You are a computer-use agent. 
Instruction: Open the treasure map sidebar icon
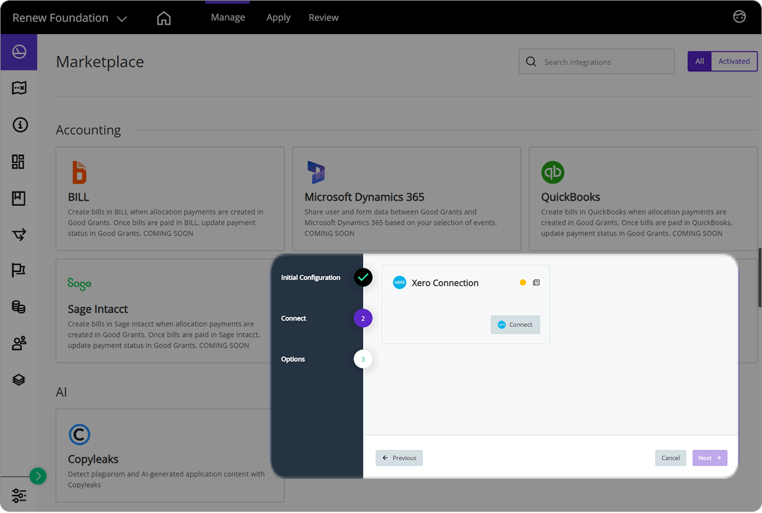coord(19,88)
